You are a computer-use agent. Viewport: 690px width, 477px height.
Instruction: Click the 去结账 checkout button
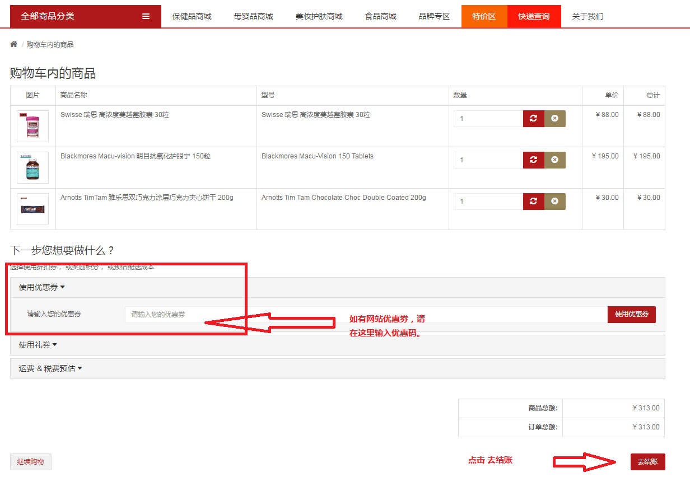[x=647, y=462]
